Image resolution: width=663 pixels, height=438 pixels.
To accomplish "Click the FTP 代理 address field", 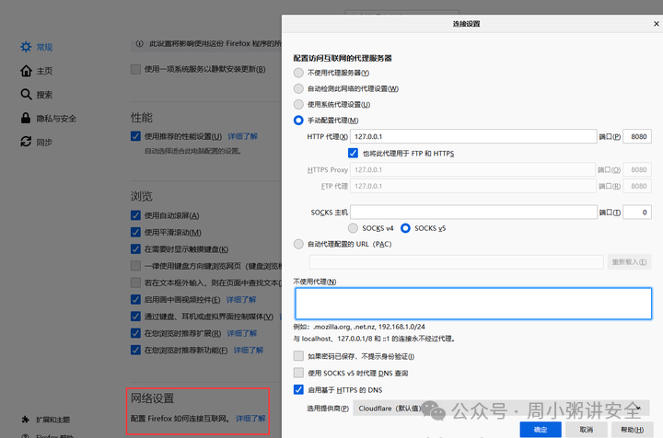I will 473,186.
